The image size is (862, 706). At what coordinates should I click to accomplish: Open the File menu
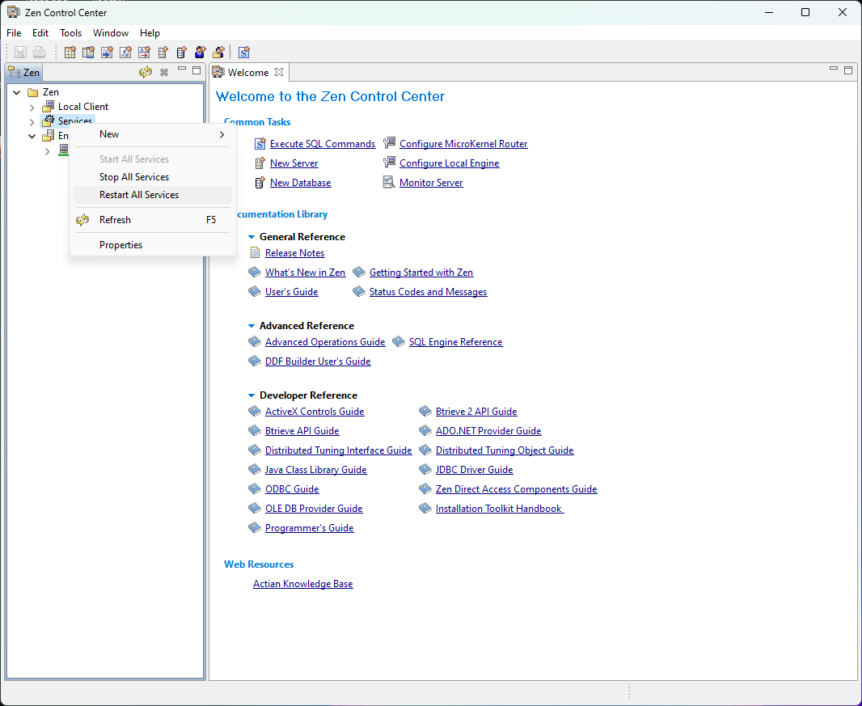[x=14, y=33]
